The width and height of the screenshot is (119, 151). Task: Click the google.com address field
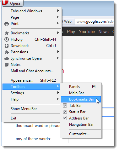pyautogui.click(x=95, y=21)
